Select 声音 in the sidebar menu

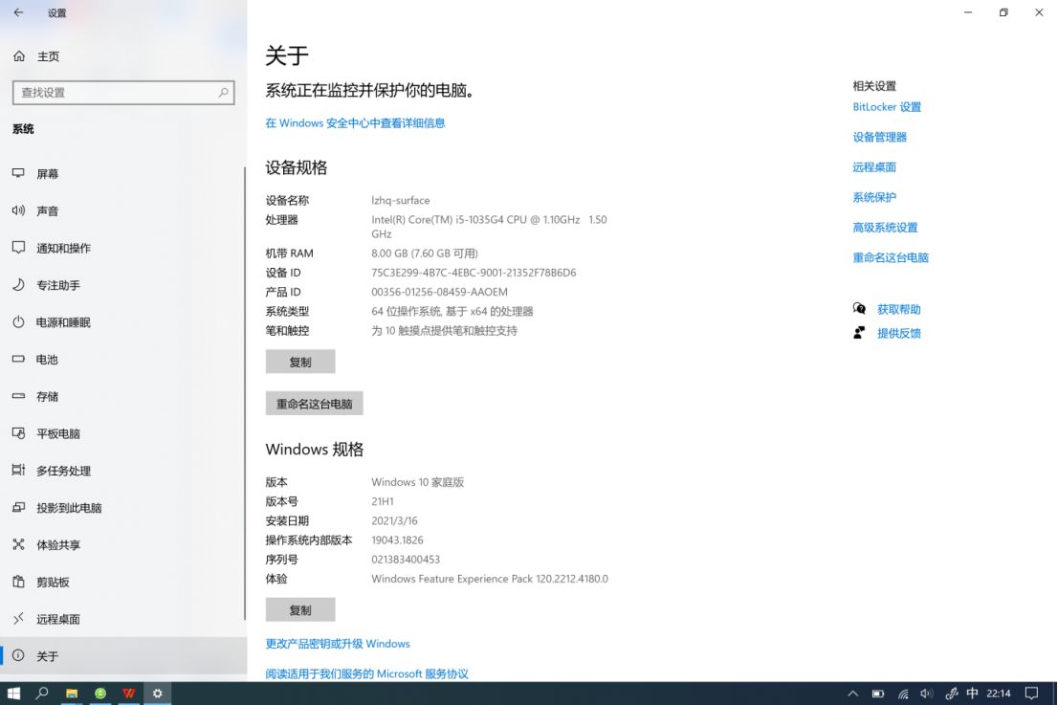pos(122,210)
